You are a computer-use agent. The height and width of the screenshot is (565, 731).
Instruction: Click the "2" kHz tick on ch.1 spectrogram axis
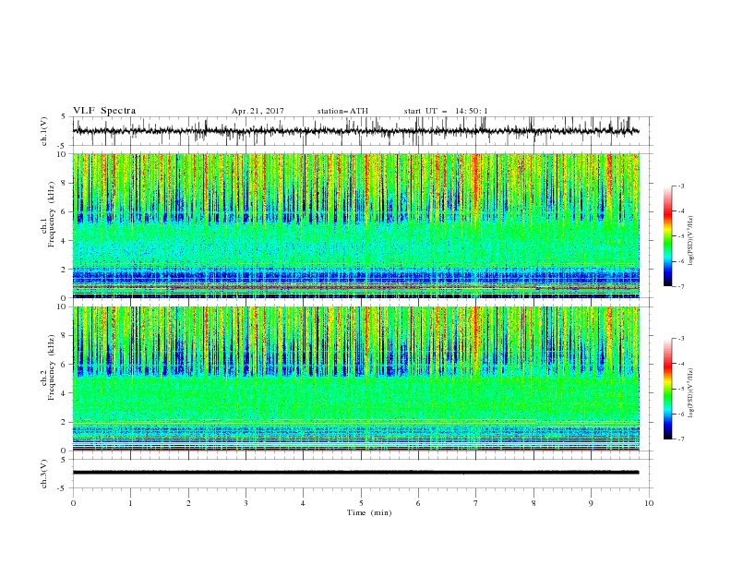[x=66, y=269]
